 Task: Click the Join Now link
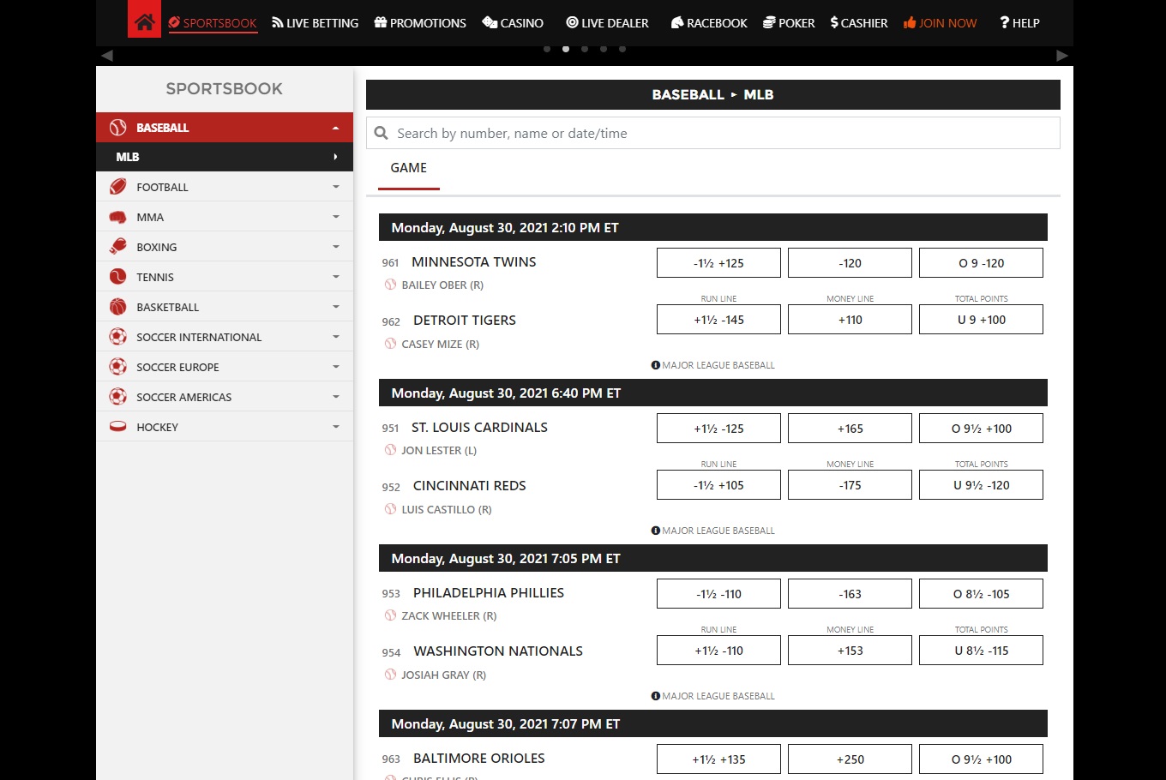(x=940, y=23)
